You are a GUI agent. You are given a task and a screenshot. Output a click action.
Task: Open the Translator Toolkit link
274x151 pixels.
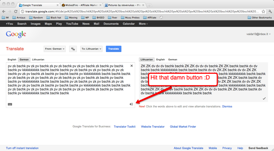tap(125, 127)
